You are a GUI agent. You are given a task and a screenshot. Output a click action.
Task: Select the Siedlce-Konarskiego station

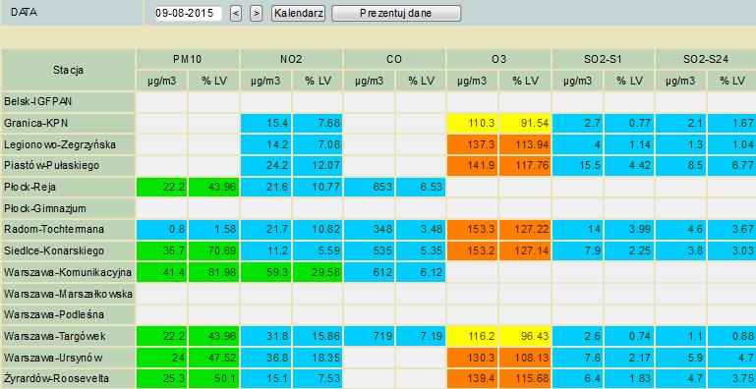(x=68, y=250)
